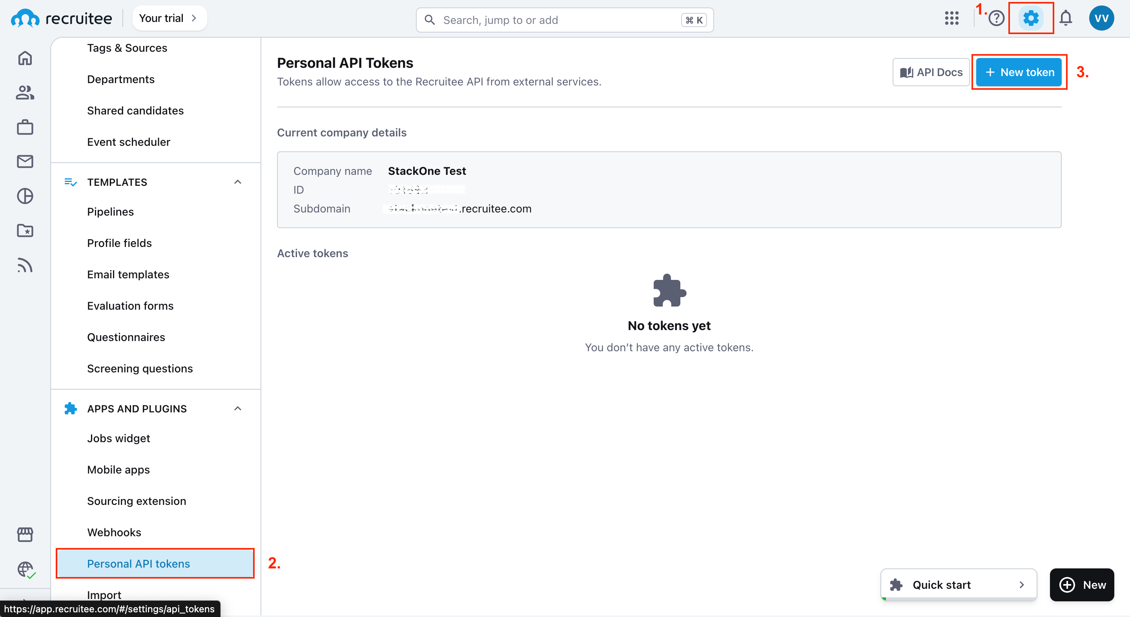Select the Talent pool starred folder icon

click(x=25, y=231)
